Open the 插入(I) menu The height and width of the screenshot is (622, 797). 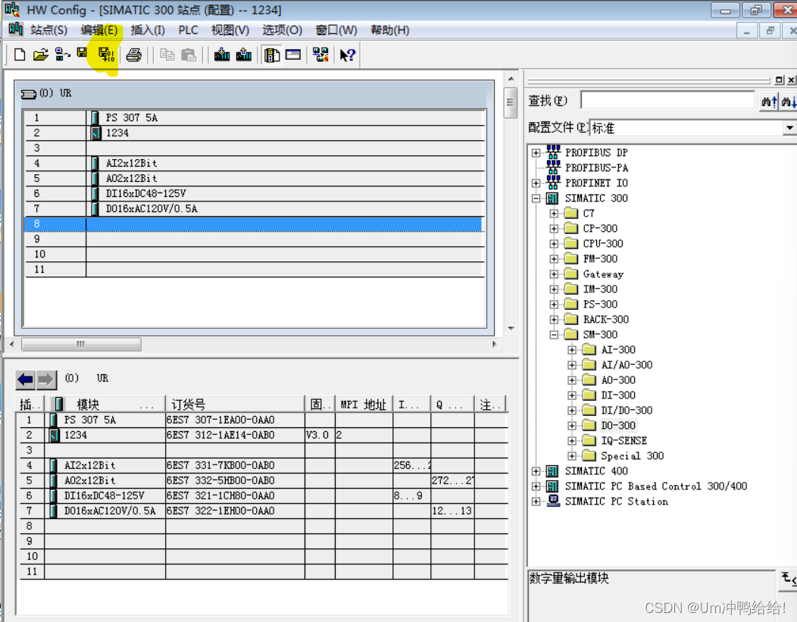(x=148, y=30)
